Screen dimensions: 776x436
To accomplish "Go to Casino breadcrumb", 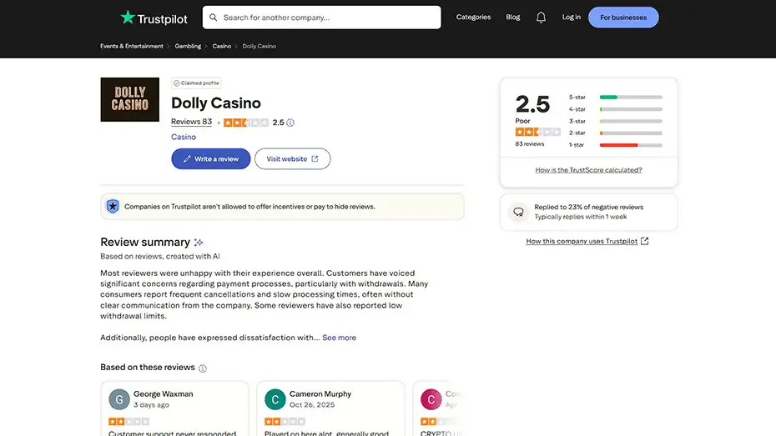I will tap(222, 46).
